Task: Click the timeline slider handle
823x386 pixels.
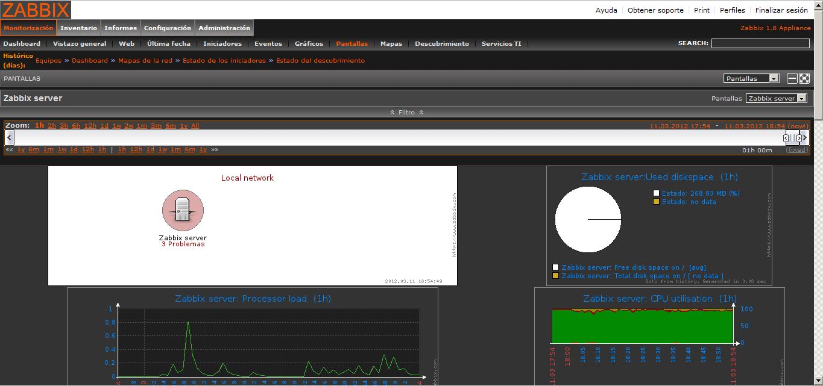Action: (792, 138)
